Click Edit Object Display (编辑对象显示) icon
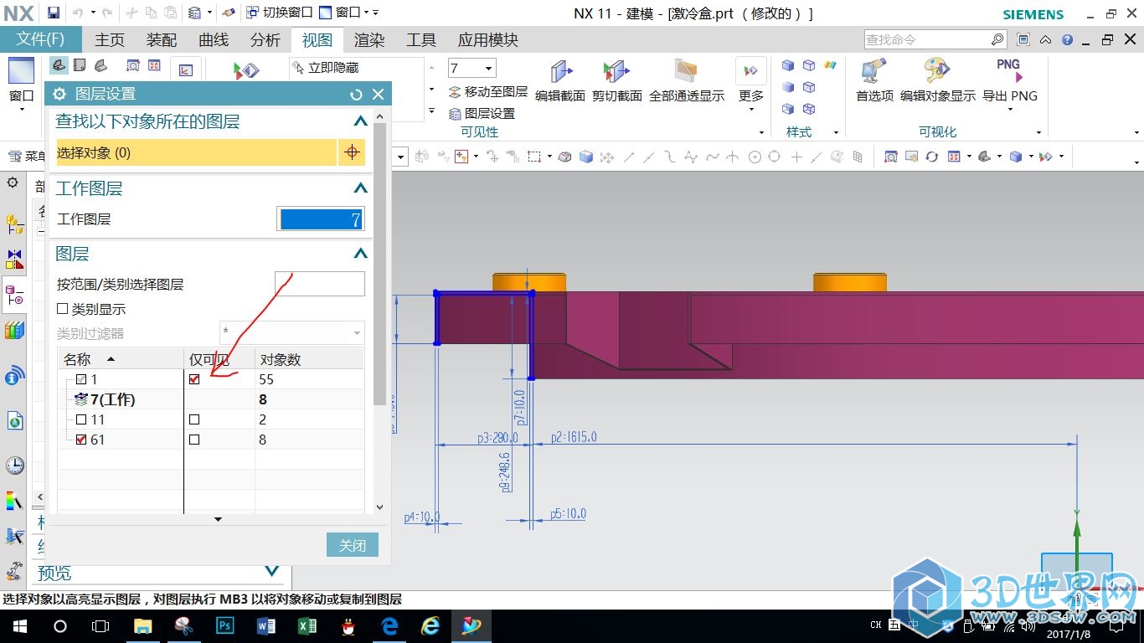This screenshot has width=1144, height=643. (937, 72)
